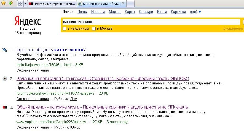The height and width of the screenshot is (131, 244).
Task: Open the Дом rubric link
Action: [74, 99]
